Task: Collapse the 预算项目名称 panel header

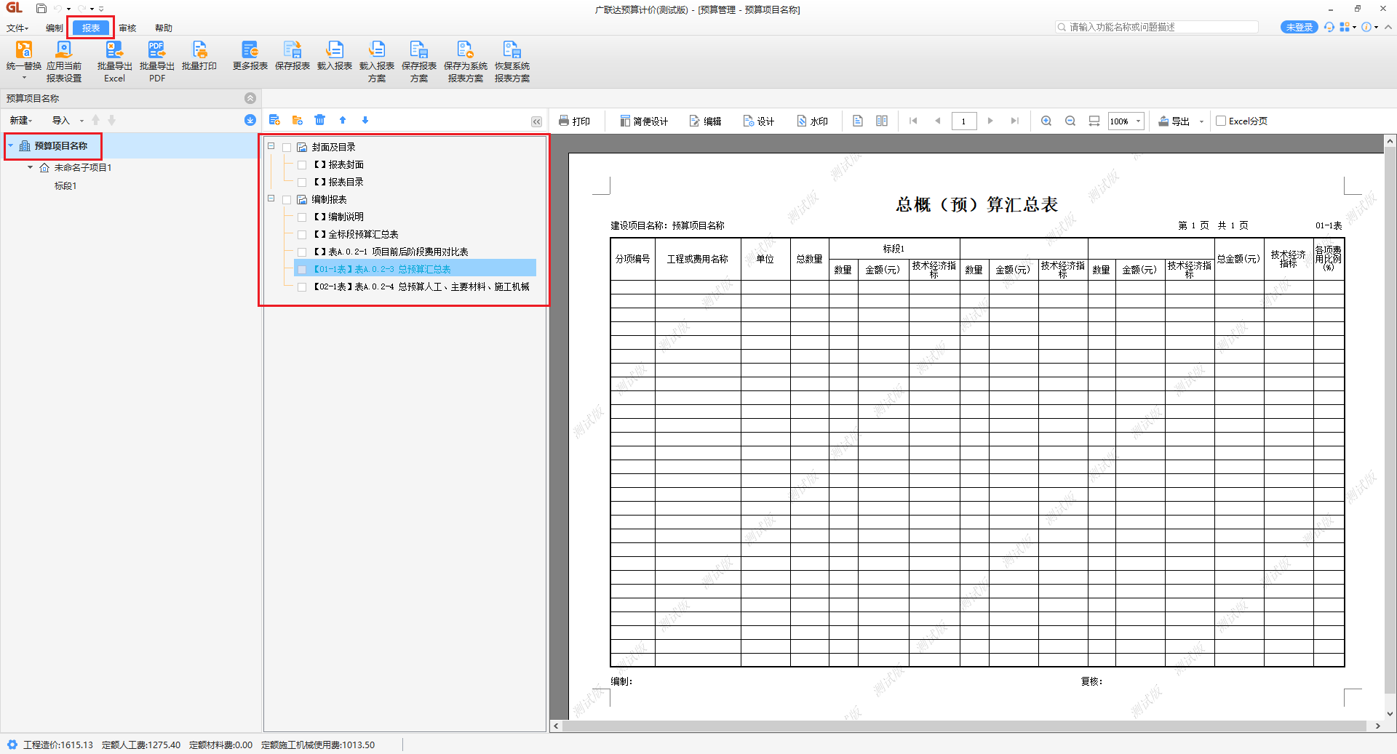Action: (x=250, y=98)
